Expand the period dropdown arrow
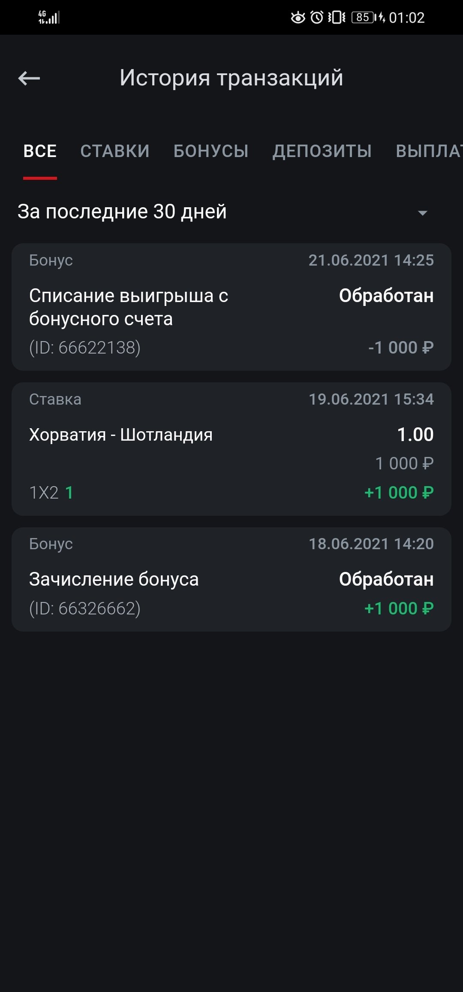Screen dimensions: 463x992 click(422, 213)
